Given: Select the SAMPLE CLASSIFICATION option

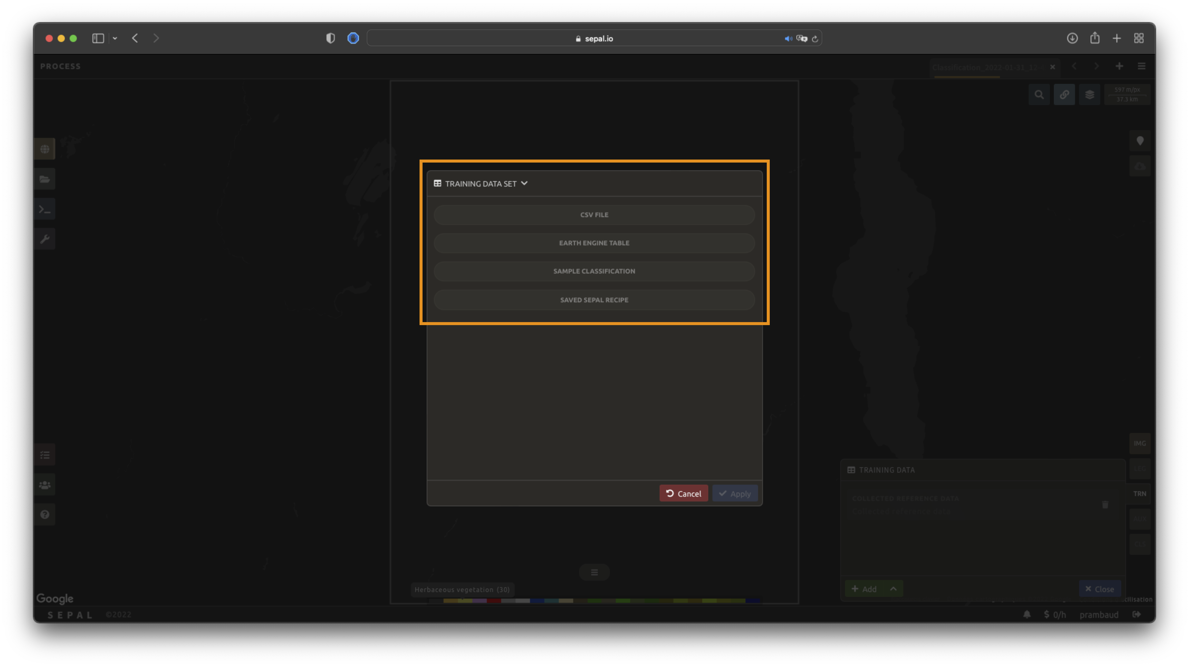Looking at the screenshot, I should (594, 271).
